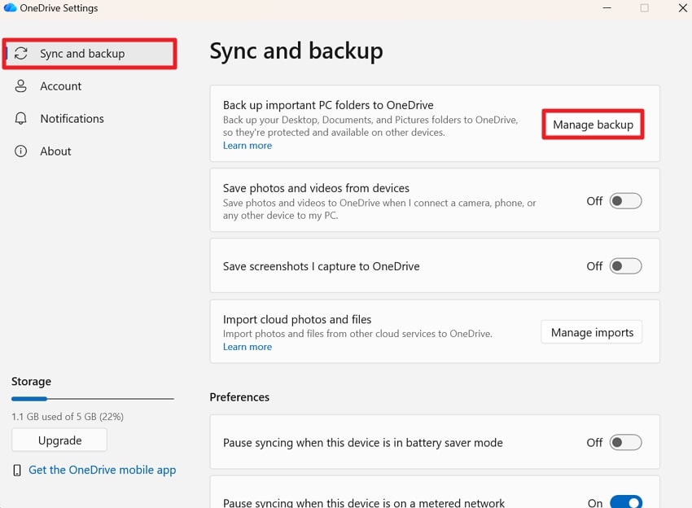Image resolution: width=692 pixels, height=508 pixels.
Task: Open Learn more under PC folder backup
Action: 247,145
